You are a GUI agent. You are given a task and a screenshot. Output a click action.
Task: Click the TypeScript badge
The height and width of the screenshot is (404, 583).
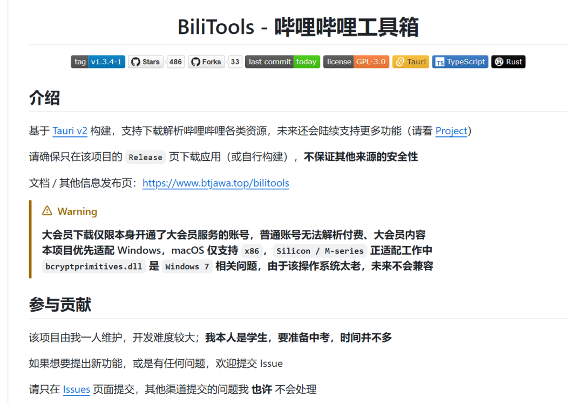click(460, 61)
